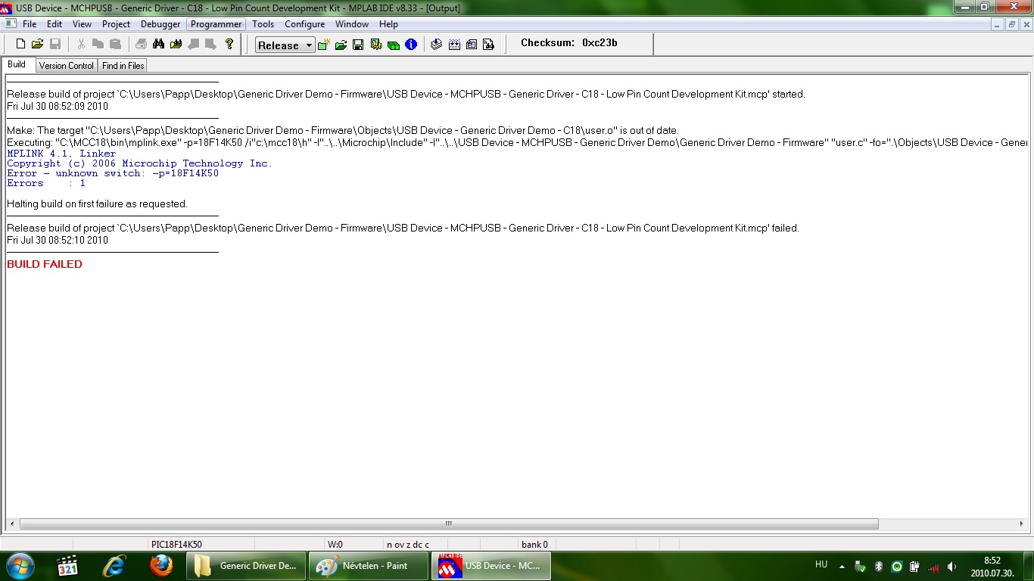1034x581 pixels.
Task: Click the Find in Files toolbar icon
Action: click(x=176, y=45)
